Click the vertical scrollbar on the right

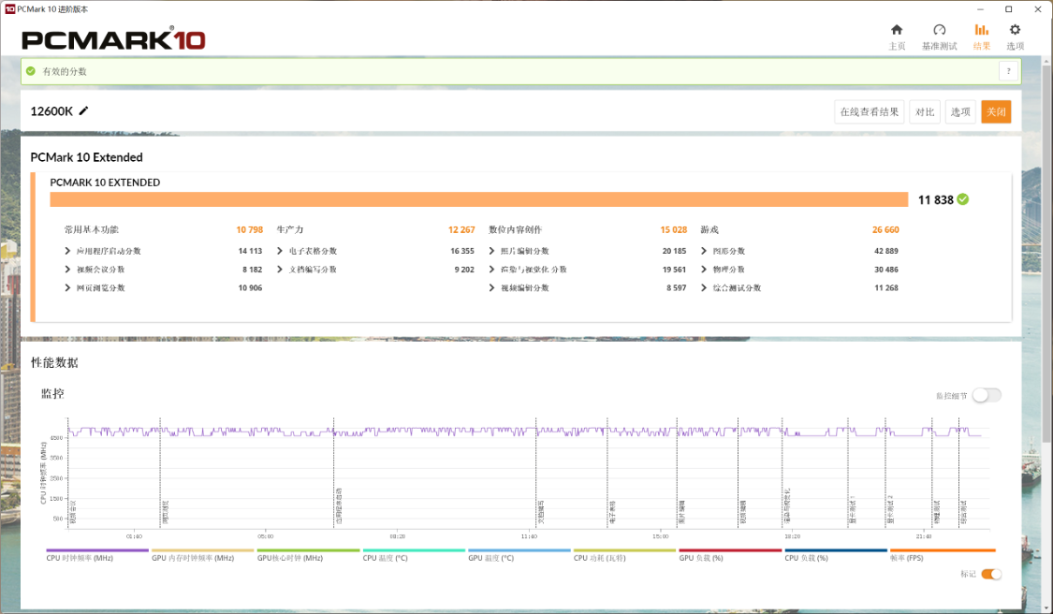pyautogui.click(x=1047, y=281)
